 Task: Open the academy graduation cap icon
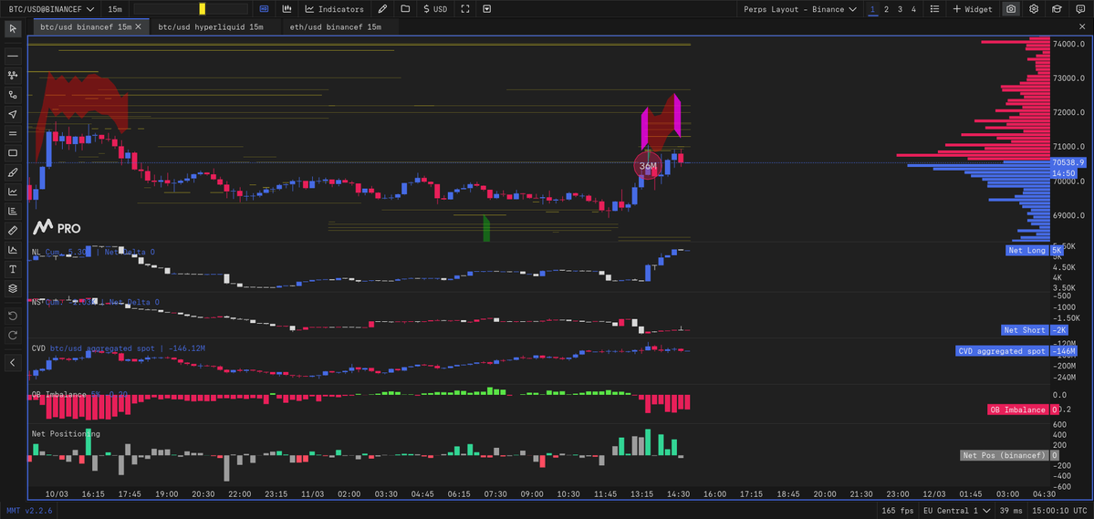pos(1057,9)
